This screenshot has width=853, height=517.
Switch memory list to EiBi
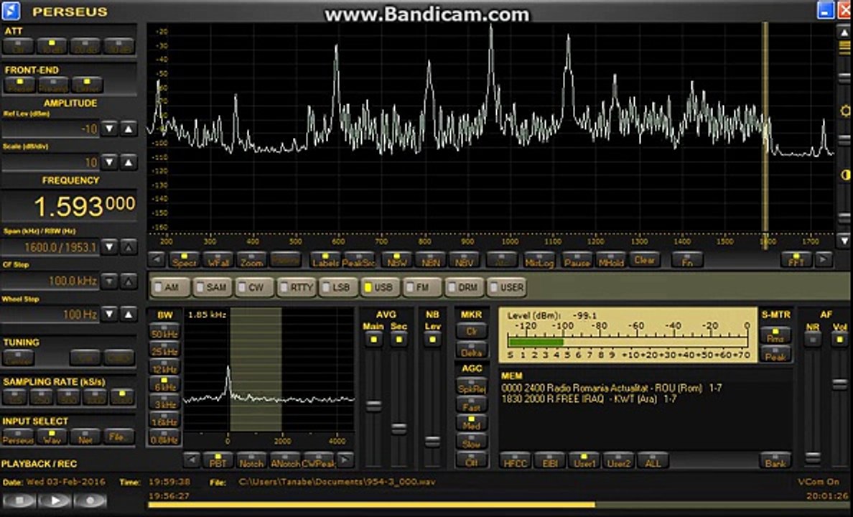(x=550, y=461)
